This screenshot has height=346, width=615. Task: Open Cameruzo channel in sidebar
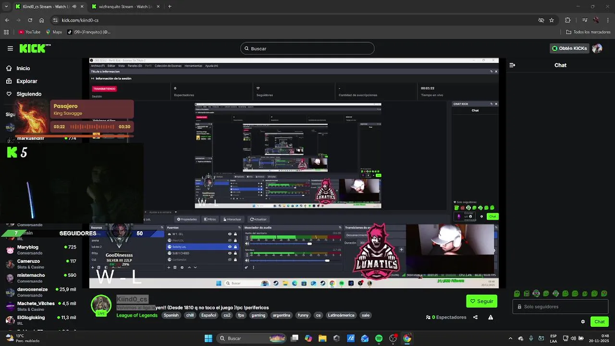click(x=41, y=264)
